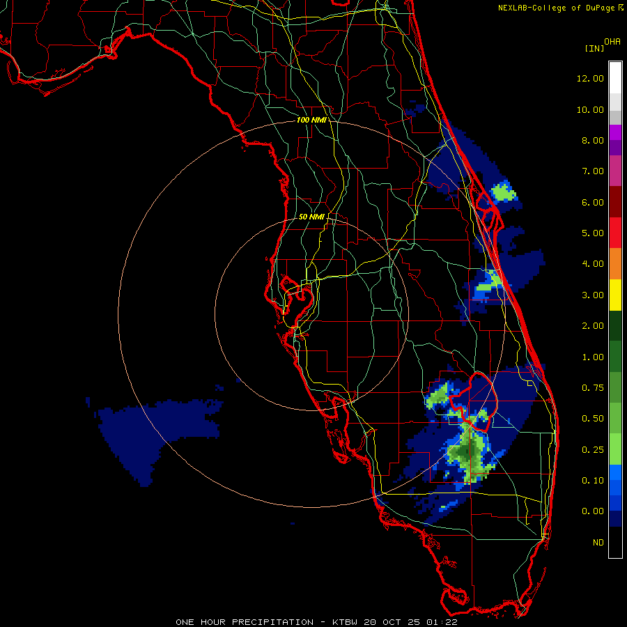Select the 6.00 legend value
Viewport: 627px width, 627px height.
593,202
